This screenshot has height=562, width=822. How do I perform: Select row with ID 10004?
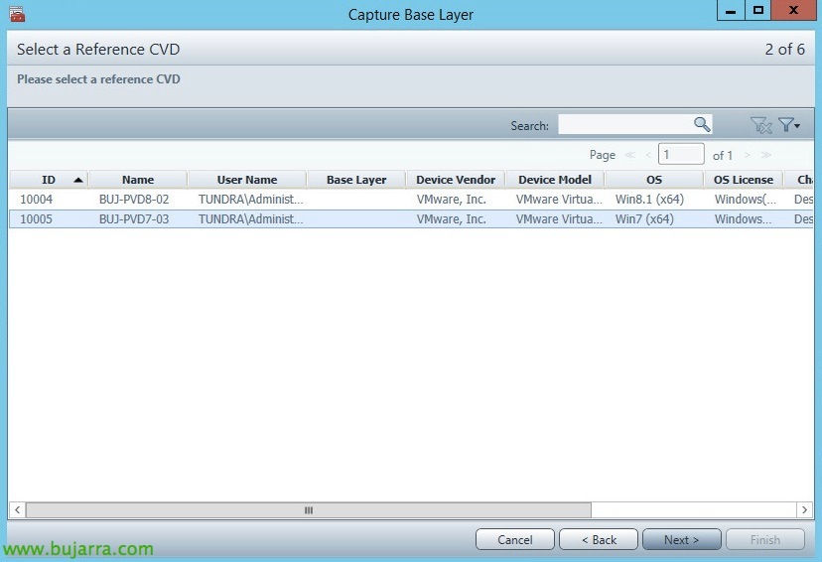[x=411, y=200]
